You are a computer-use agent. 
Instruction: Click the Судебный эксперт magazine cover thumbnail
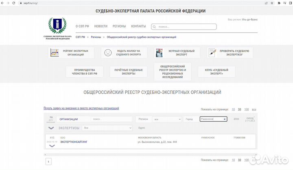160,53
